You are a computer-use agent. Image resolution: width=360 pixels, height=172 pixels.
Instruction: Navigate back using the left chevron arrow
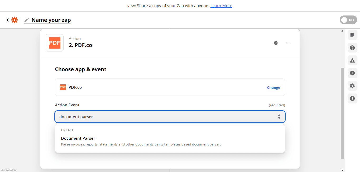[7, 20]
